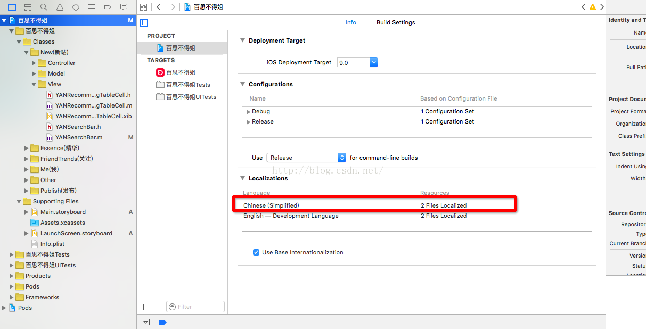Select the Publish(发布) folder

[x=58, y=191]
